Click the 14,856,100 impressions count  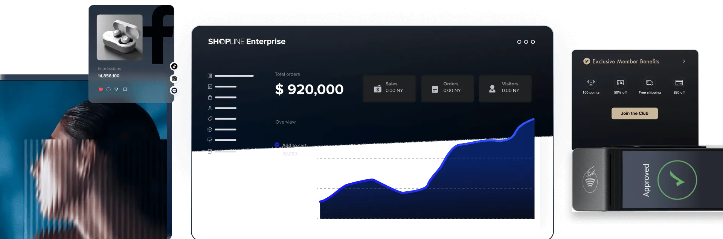point(108,76)
